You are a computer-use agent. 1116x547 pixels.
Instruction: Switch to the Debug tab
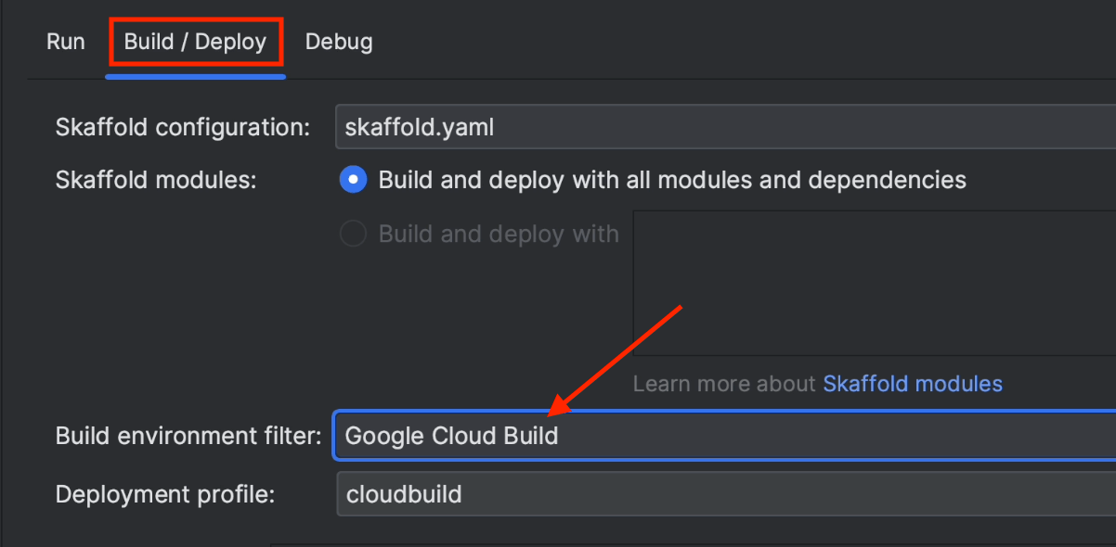click(339, 42)
